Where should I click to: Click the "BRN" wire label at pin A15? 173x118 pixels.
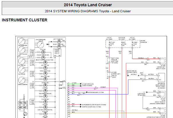point(73,112)
